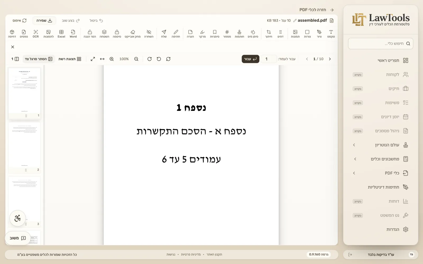Viewport: 423px width, 264px height.
Task: Close the tool options bar
Action: (13, 47)
